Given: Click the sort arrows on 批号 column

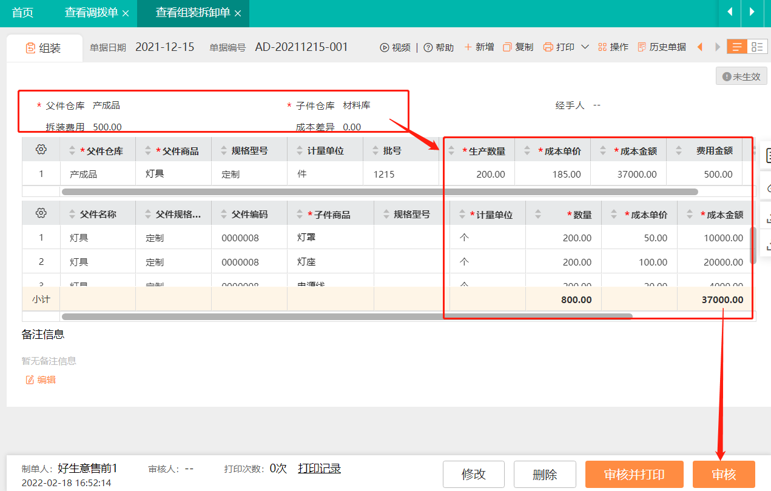Looking at the screenshot, I should tap(377, 149).
